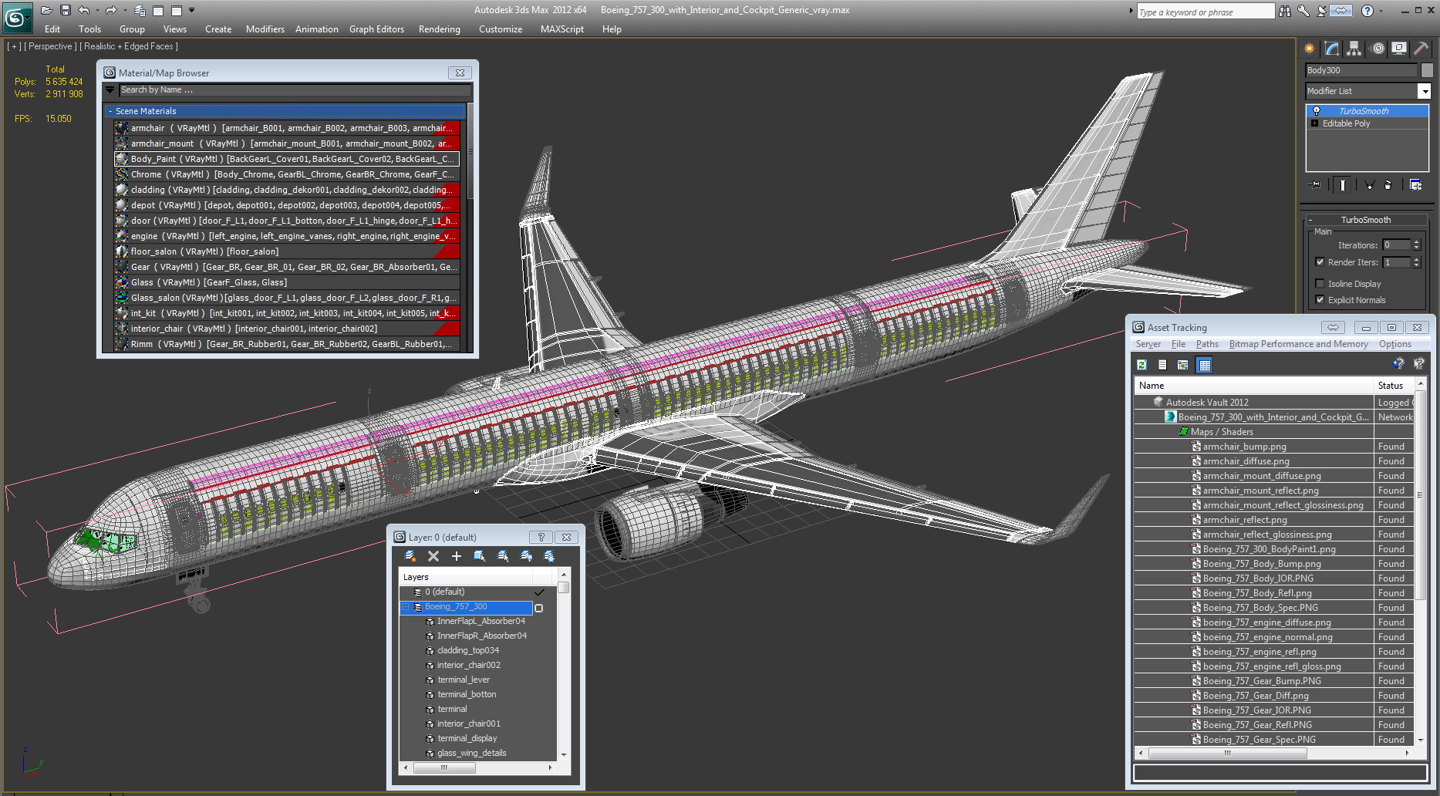Open the Edit menu
1440x796 pixels.
tap(52, 29)
